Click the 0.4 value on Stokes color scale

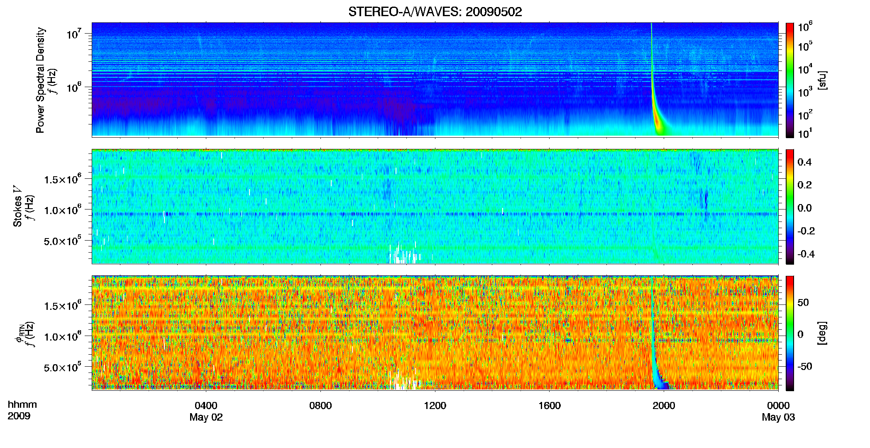[805, 162]
